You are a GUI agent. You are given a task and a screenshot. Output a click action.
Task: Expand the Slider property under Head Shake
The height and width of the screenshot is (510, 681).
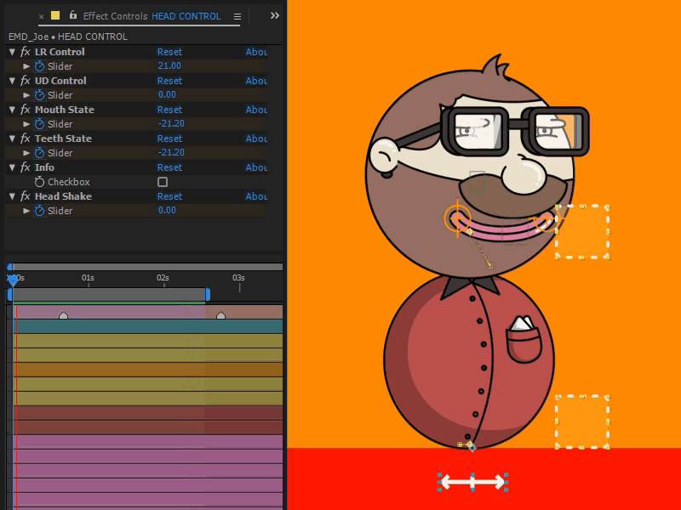[x=26, y=210]
